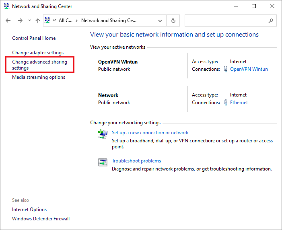The image size is (282, 230).
Task: Click the new connection setup icon
Action: (x=103, y=134)
